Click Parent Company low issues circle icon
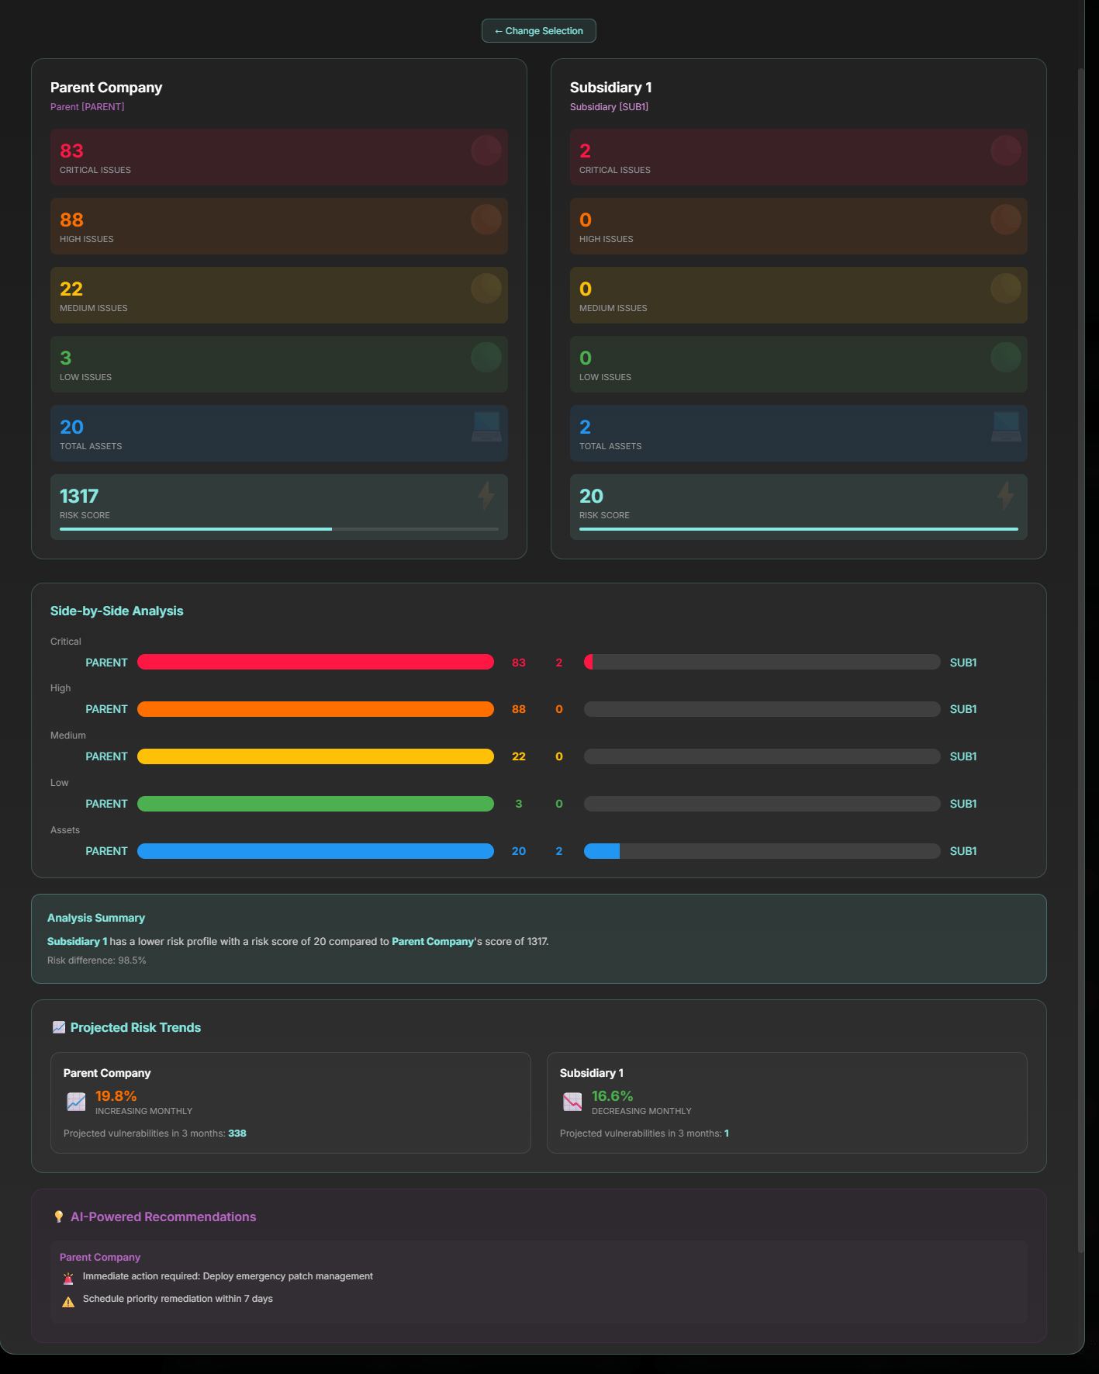This screenshot has width=1099, height=1374. (x=486, y=358)
